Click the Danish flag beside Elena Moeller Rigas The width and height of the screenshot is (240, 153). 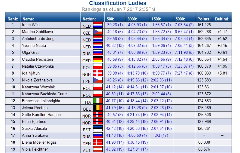98,142
